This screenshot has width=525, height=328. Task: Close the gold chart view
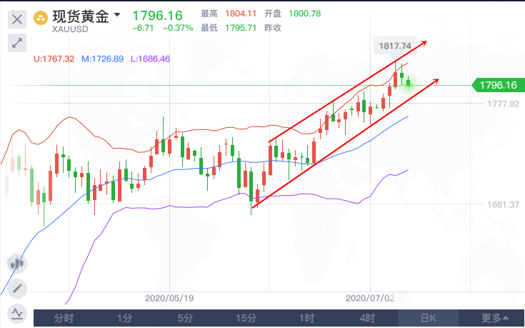click(x=17, y=18)
